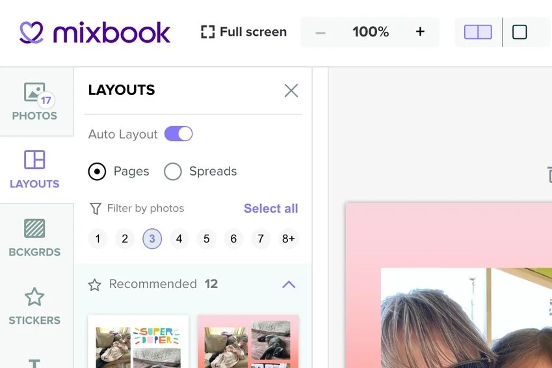Filter layouts by 7 photos
552x368 pixels.
tap(261, 239)
